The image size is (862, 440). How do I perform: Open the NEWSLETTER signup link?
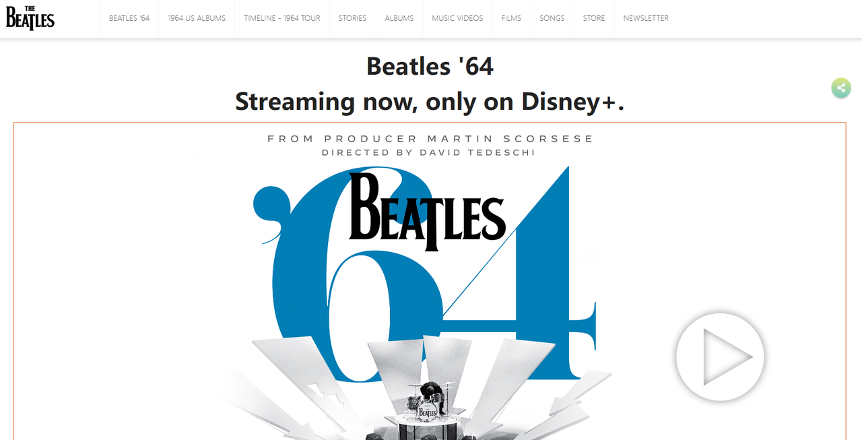click(646, 18)
